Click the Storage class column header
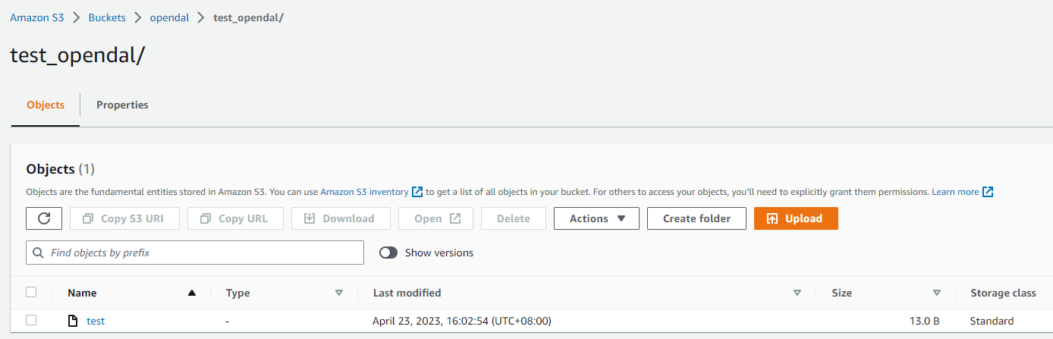 [x=1003, y=293]
